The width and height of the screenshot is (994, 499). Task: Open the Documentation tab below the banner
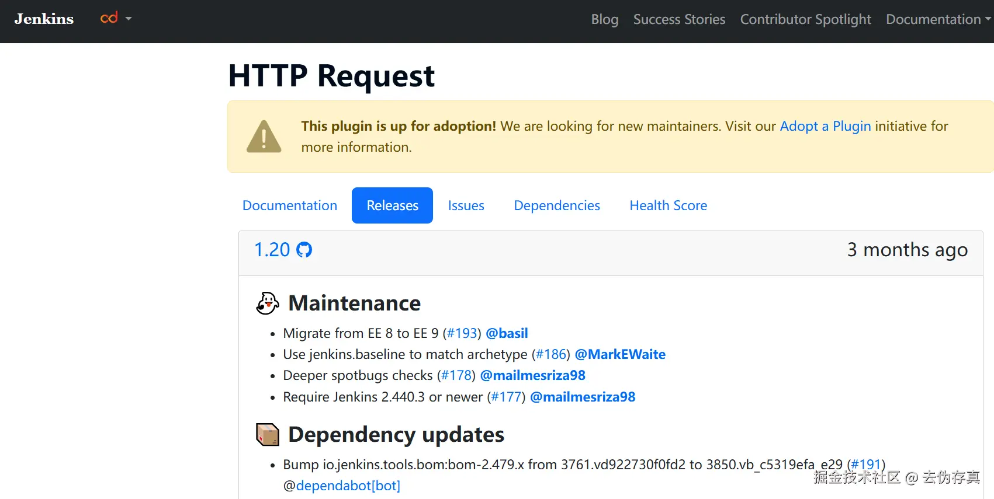(x=290, y=205)
